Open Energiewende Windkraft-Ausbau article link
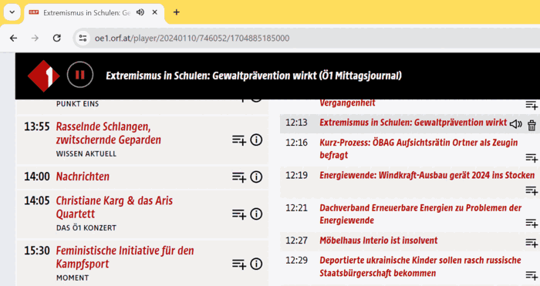 [x=427, y=175]
